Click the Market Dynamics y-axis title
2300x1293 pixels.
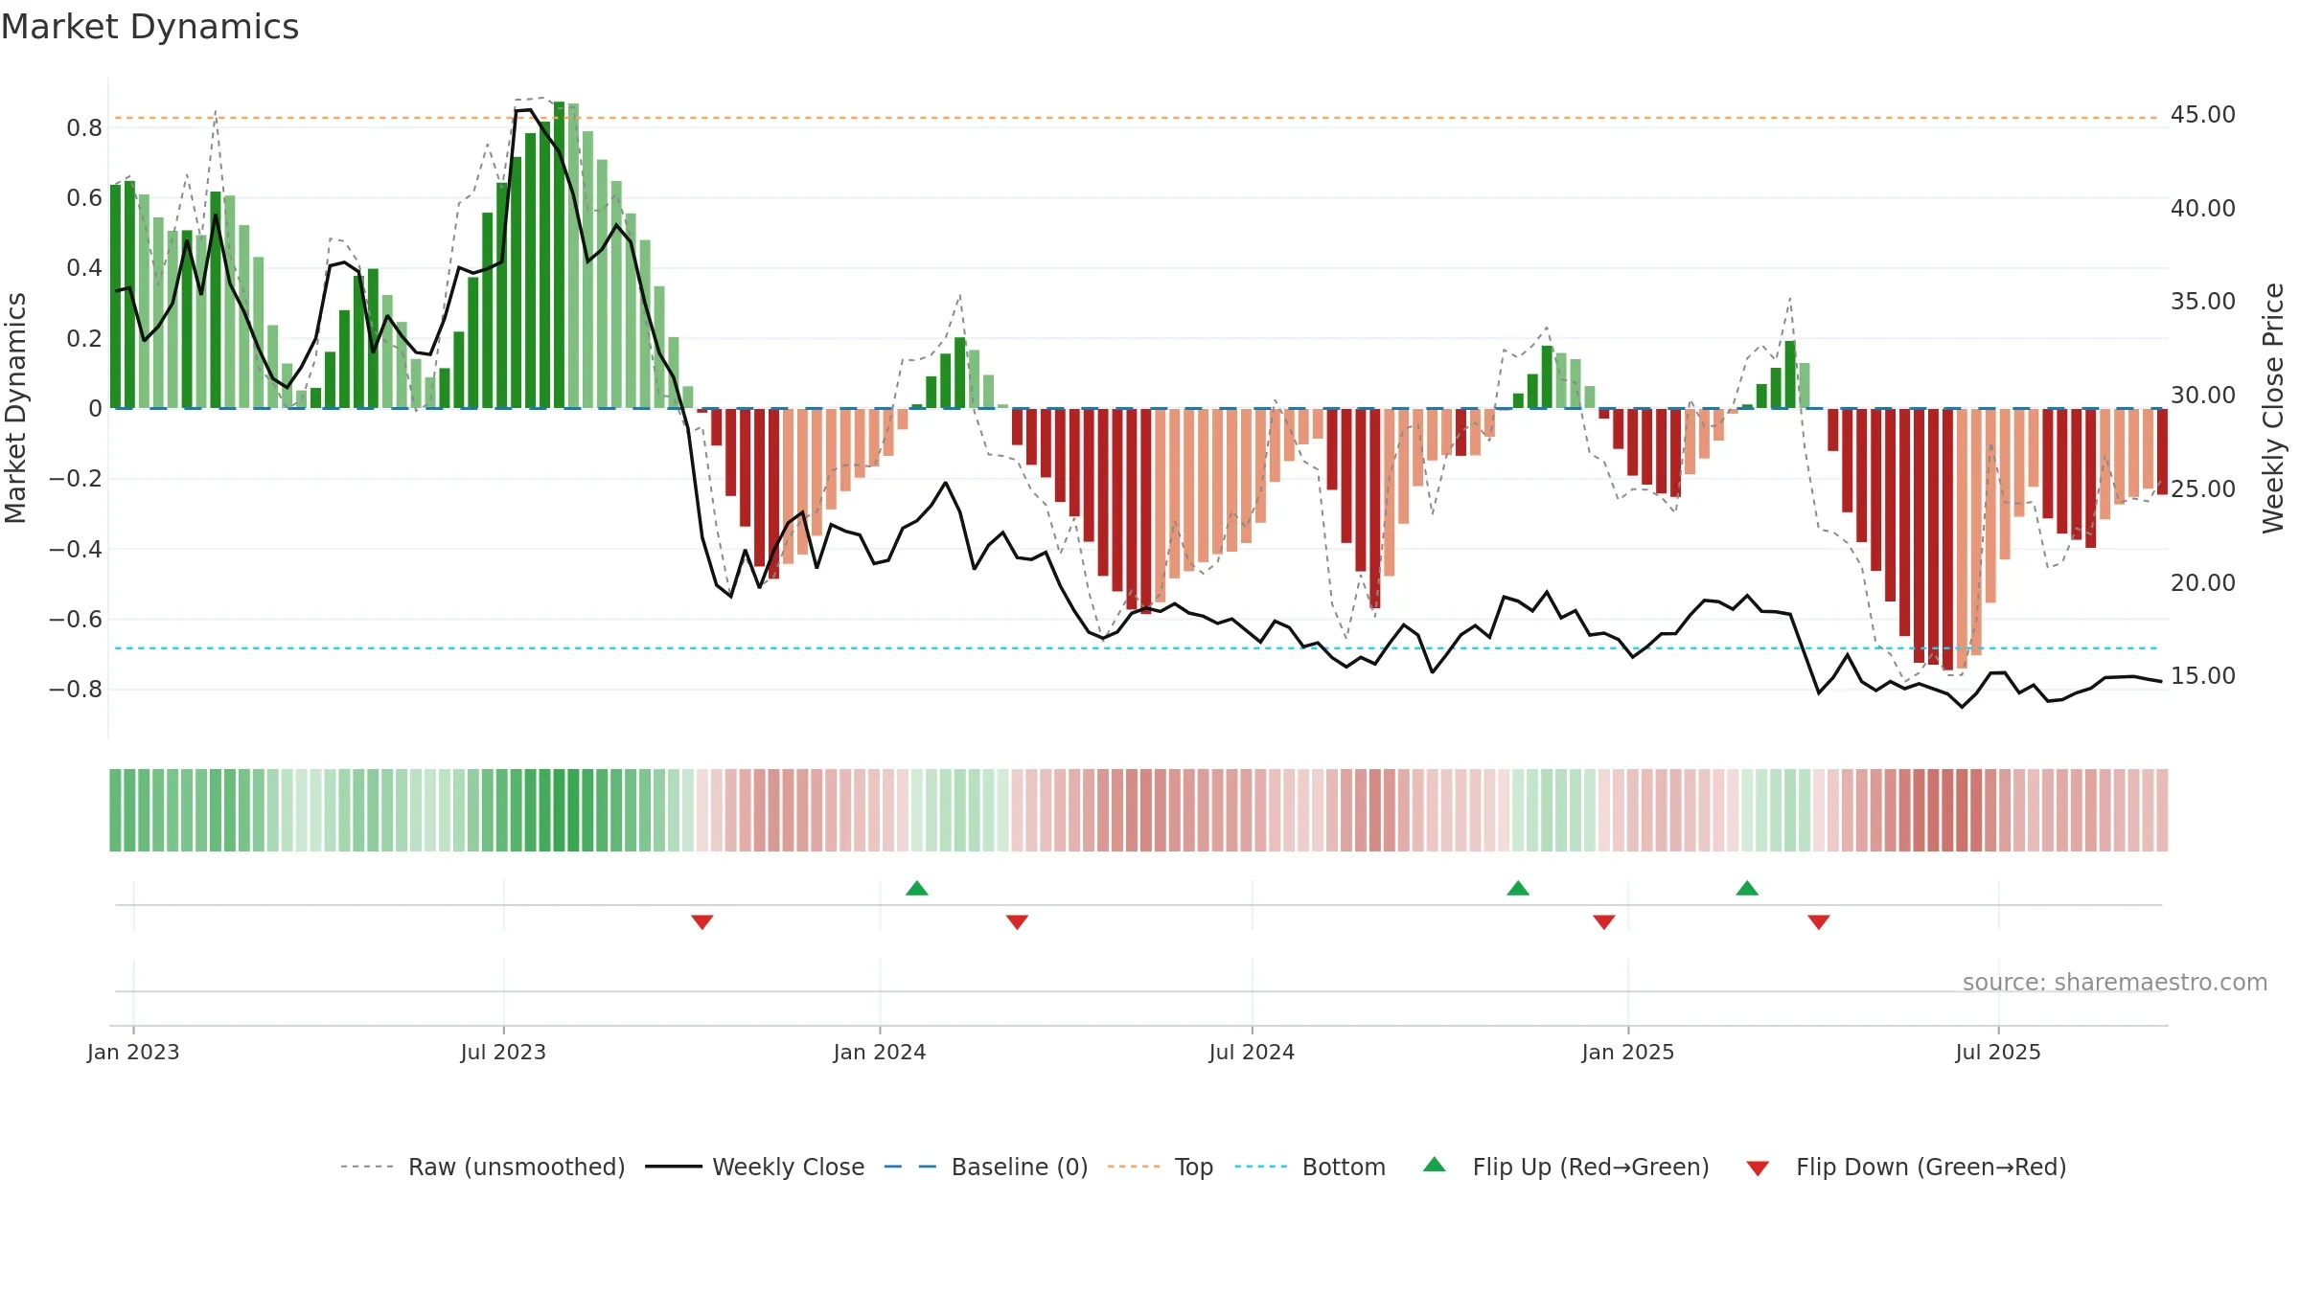coord(15,408)
